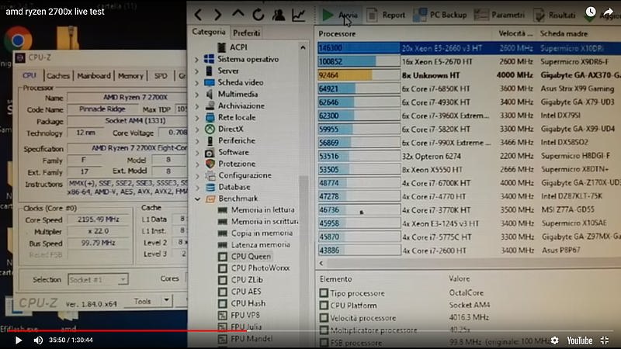The image size is (621, 349).
Task: Expand the Rete locale node
Action: [x=197, y=118]
